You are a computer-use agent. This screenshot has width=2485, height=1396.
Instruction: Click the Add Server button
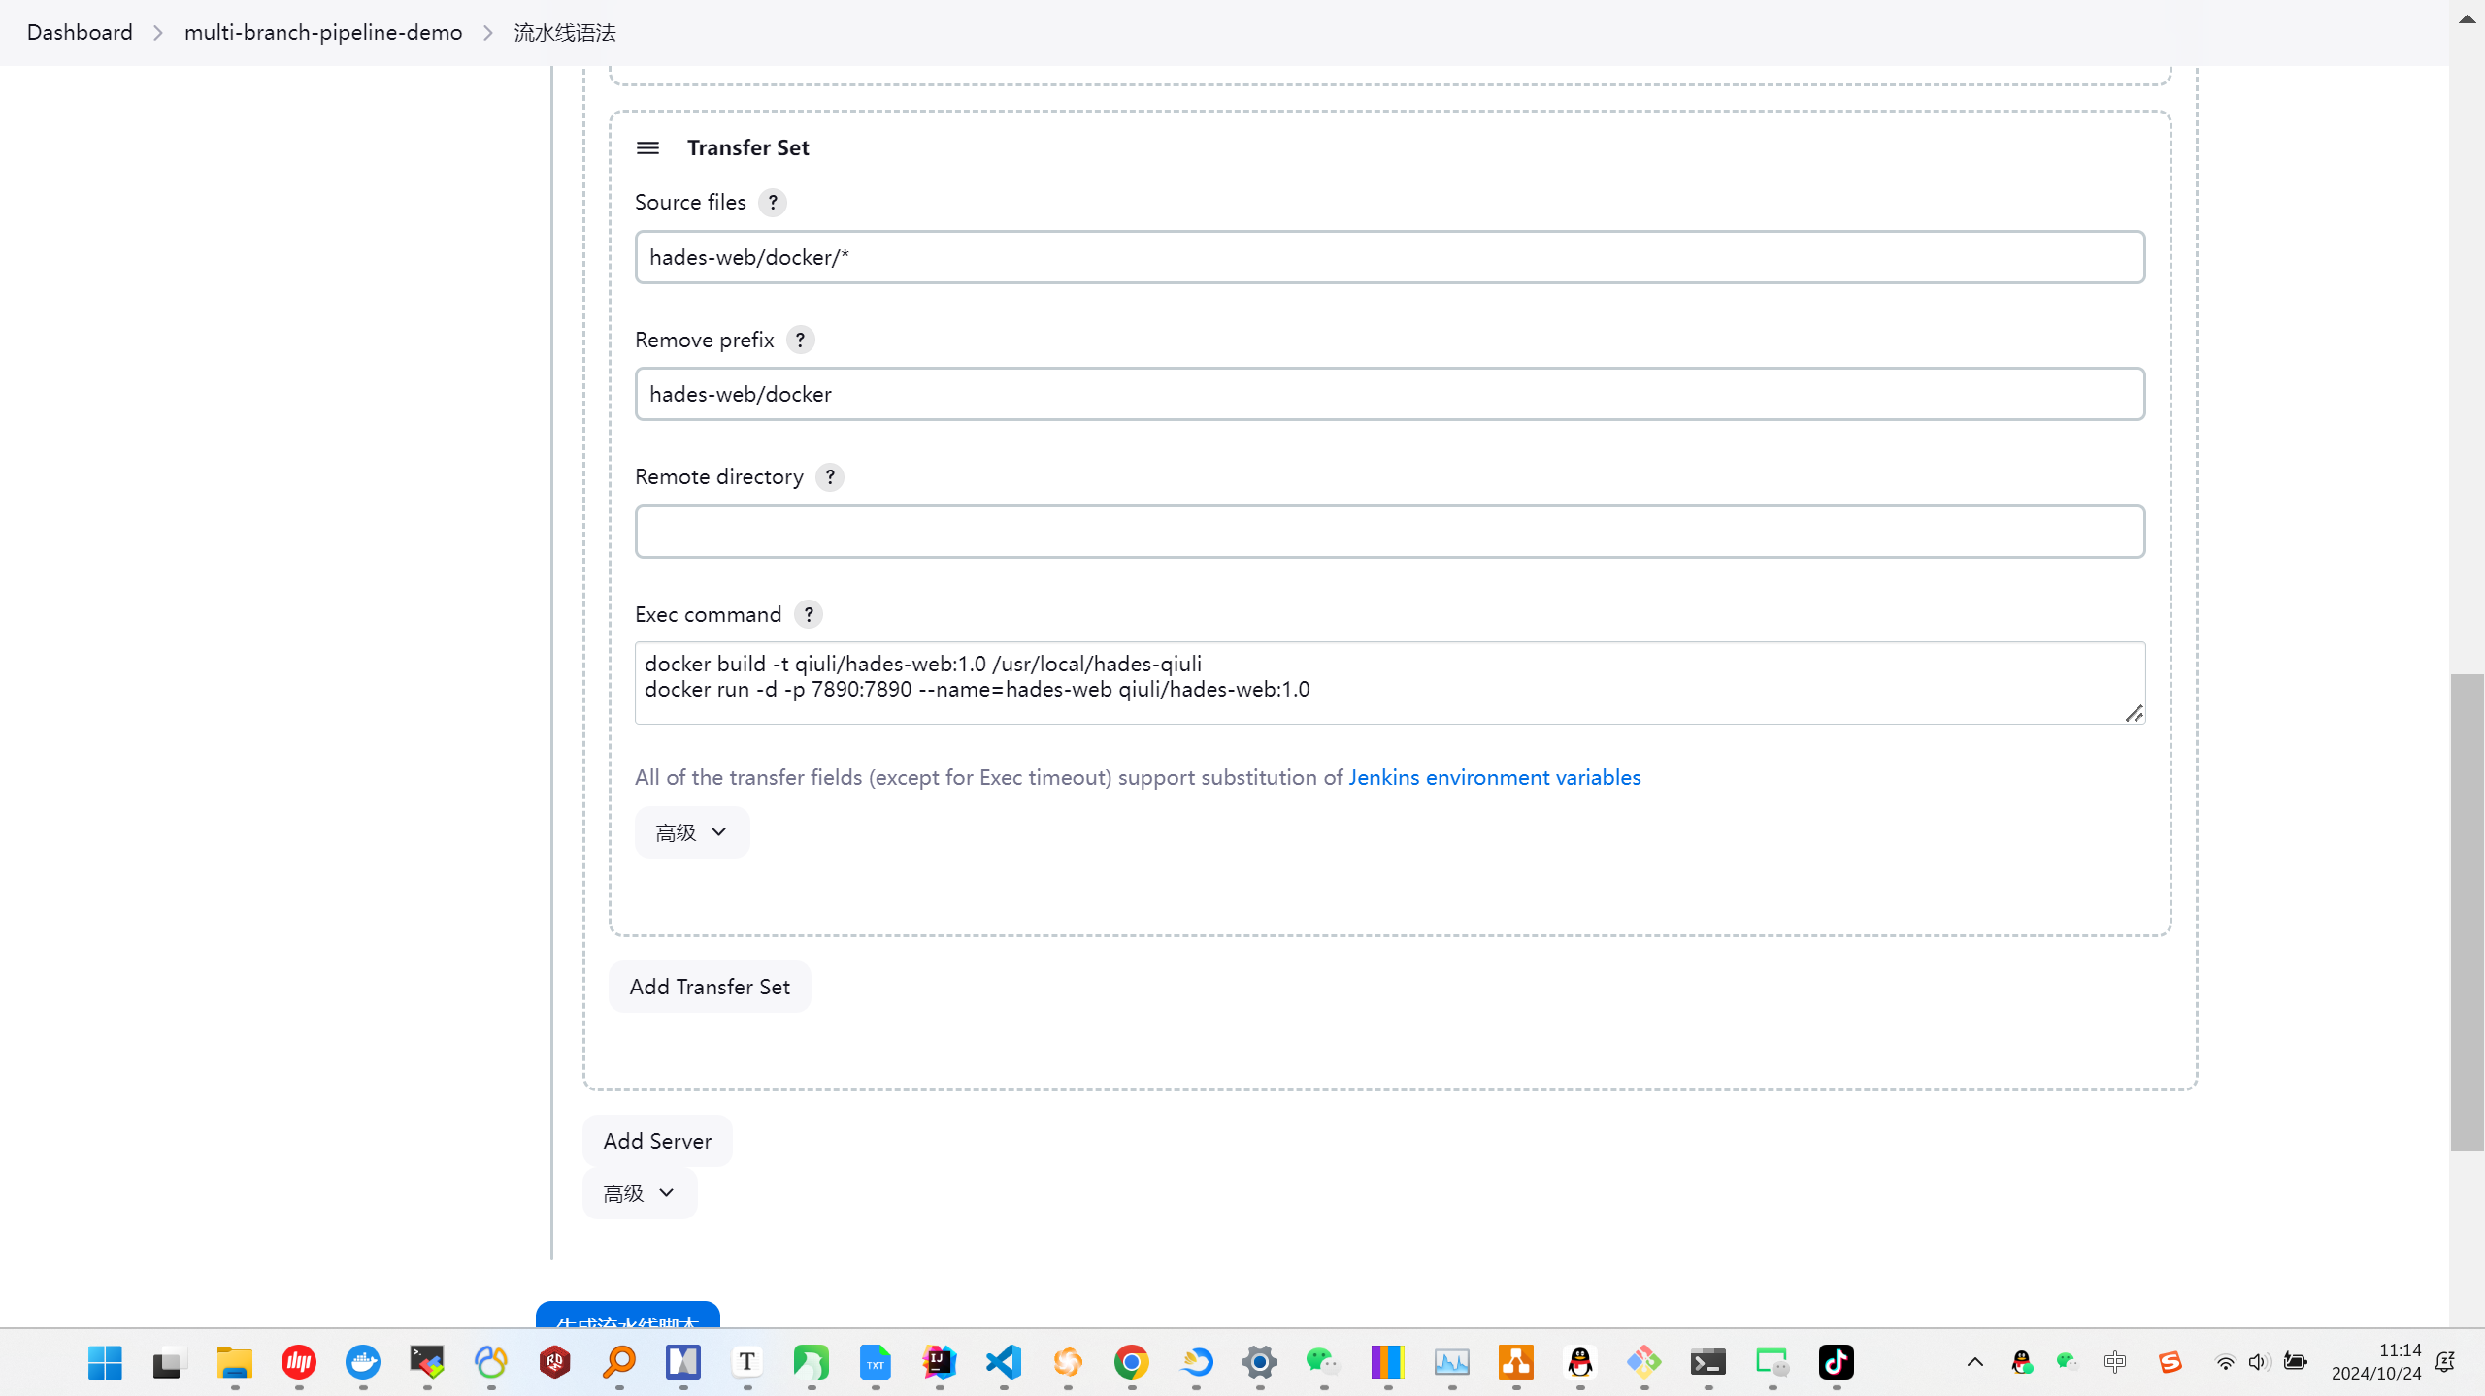pyautogui.click(x=657, y=1141)
